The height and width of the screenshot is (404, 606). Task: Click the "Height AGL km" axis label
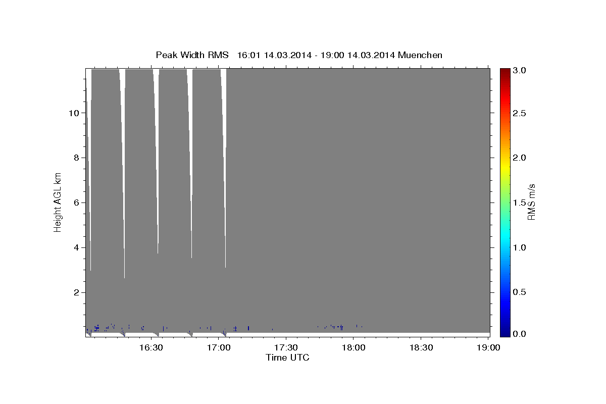pyautogui.click(x=58, y=202)
